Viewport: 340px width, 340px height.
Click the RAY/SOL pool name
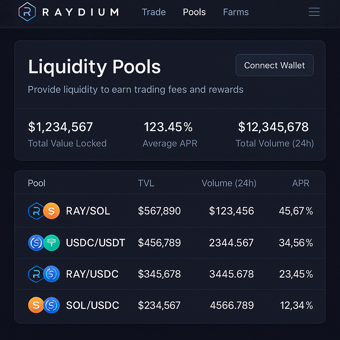(x=88, y=211)
